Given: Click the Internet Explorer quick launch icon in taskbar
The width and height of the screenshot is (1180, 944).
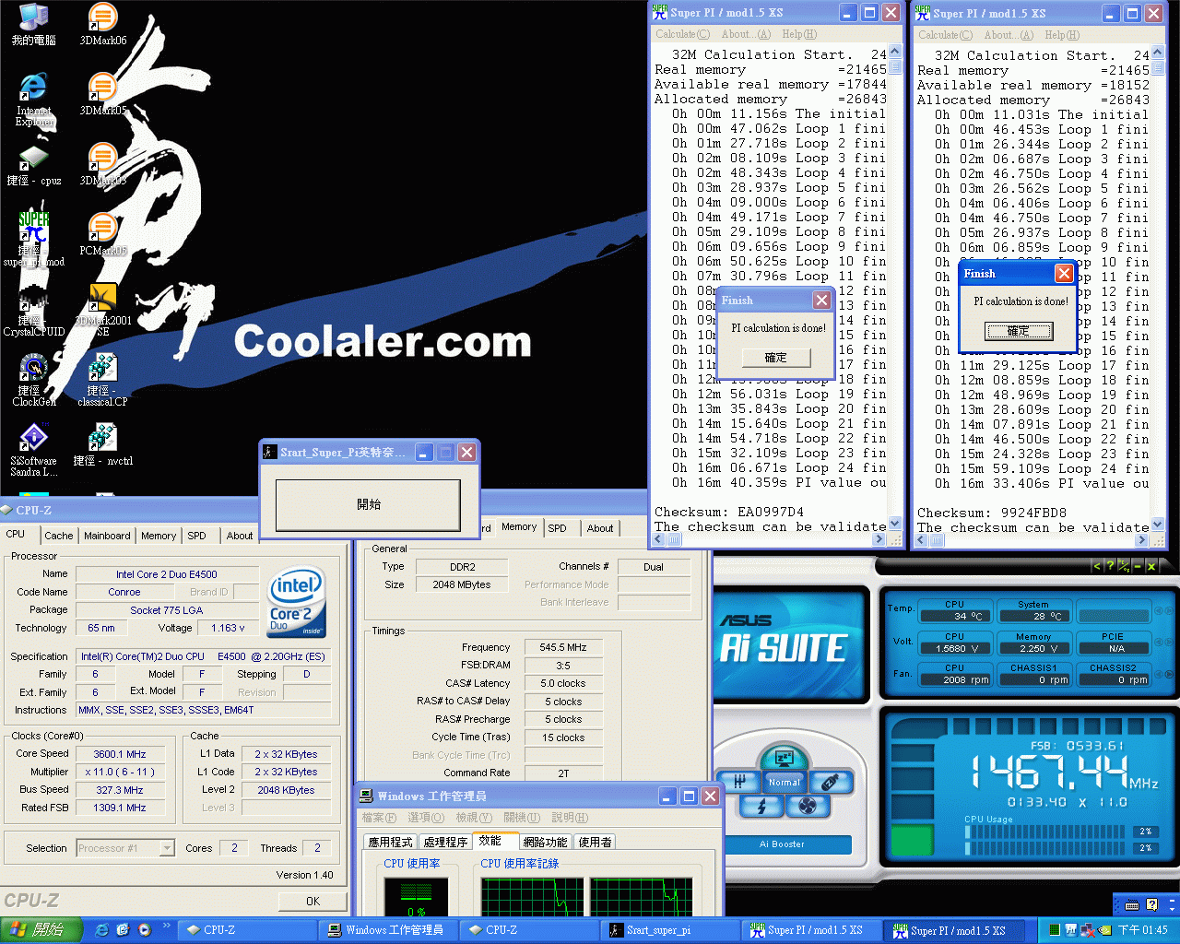Looking at the screenshot, I should [101, 930].
